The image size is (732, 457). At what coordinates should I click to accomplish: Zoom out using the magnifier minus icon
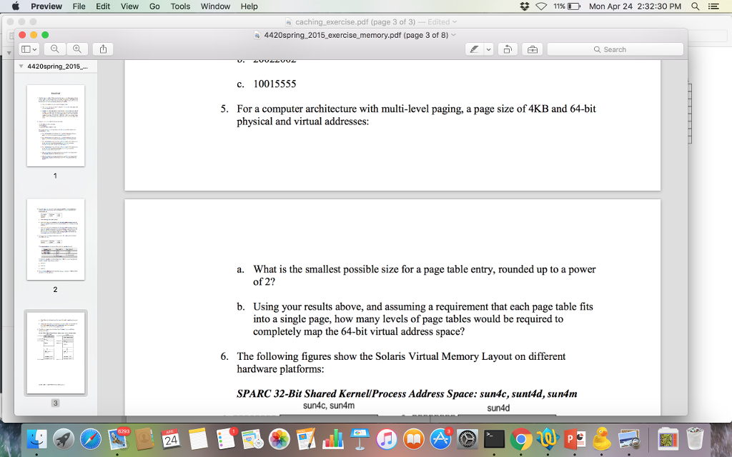pos(55,49)
